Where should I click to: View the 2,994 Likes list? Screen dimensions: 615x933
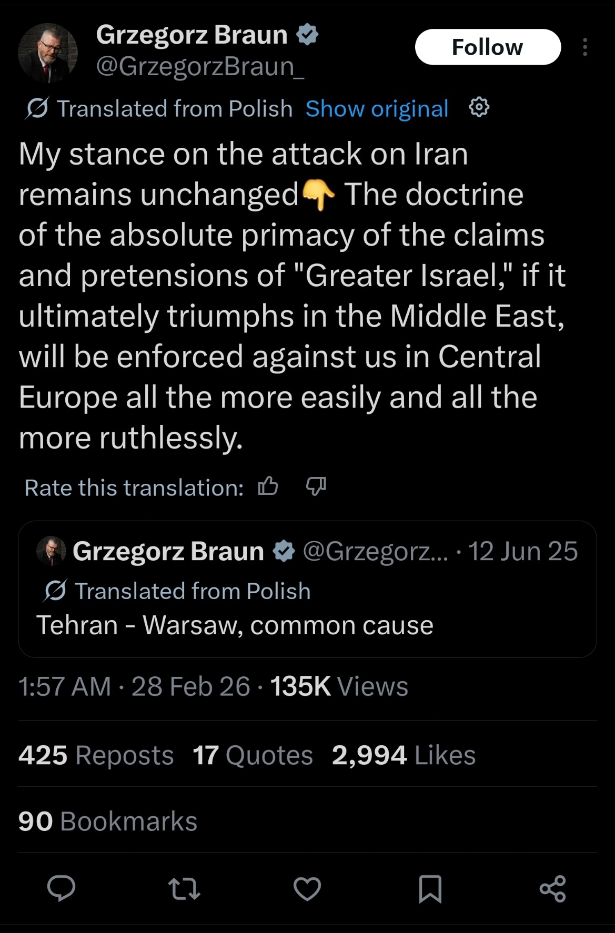click(404, 755)
